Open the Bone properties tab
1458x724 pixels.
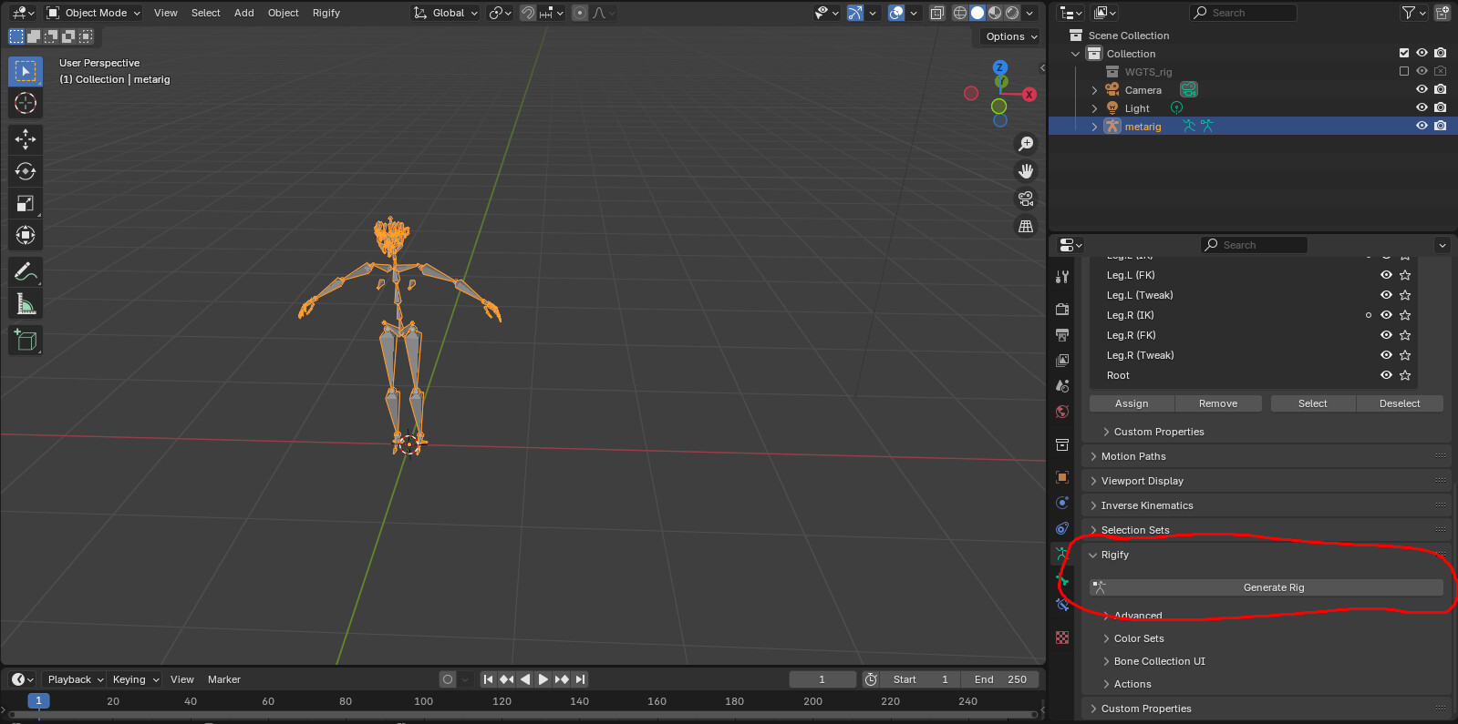[x=1062, y=579]
